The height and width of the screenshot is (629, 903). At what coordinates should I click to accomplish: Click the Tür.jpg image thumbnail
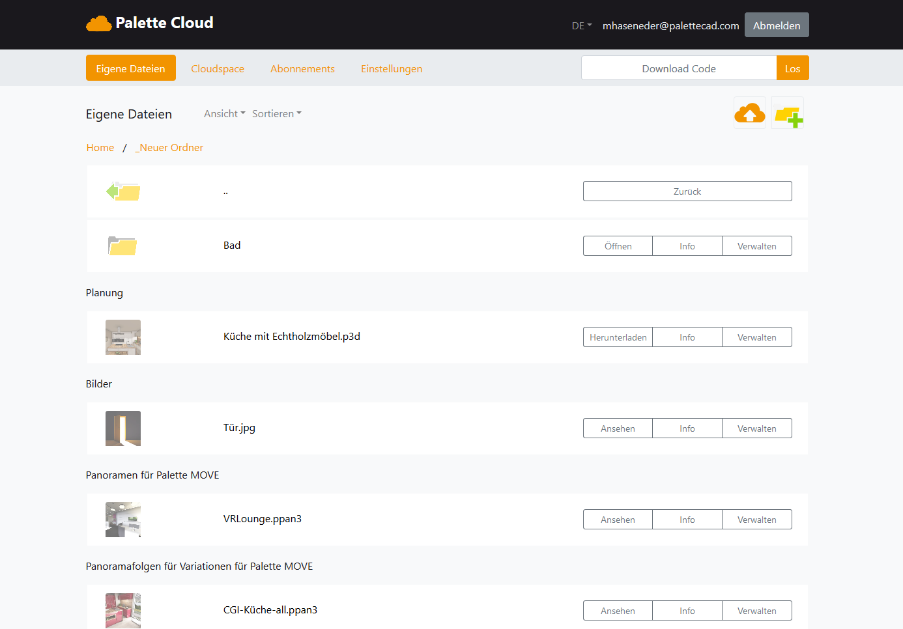click(123, 428)
